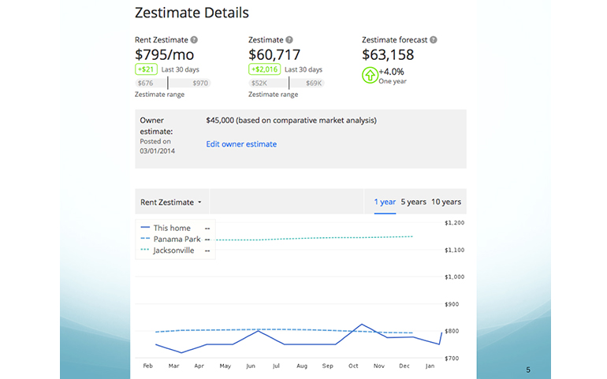Click the $52K to $69K range bar
This screenshot has width=607, height=379.
coord(286,83)
